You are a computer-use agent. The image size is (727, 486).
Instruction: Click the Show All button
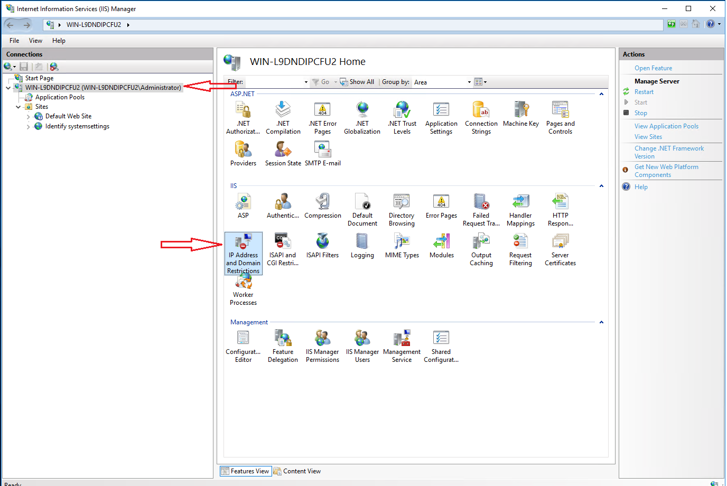point(357,82)
